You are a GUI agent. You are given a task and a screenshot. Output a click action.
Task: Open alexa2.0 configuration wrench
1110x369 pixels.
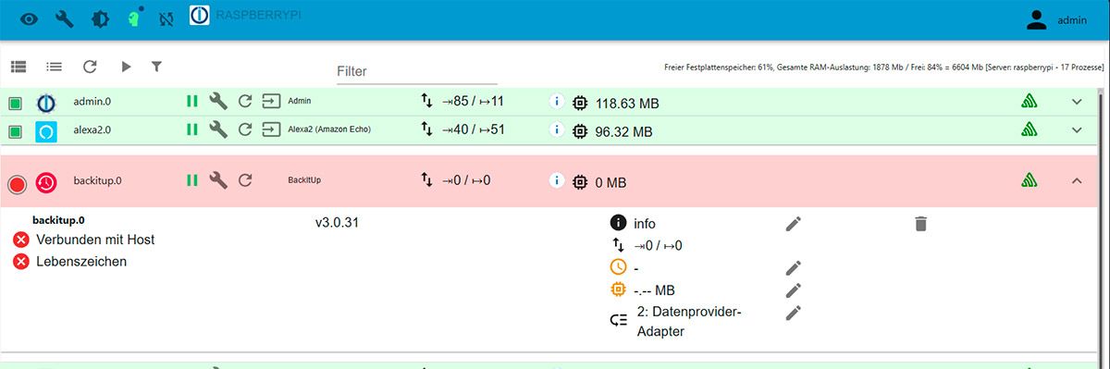(218, 129)
